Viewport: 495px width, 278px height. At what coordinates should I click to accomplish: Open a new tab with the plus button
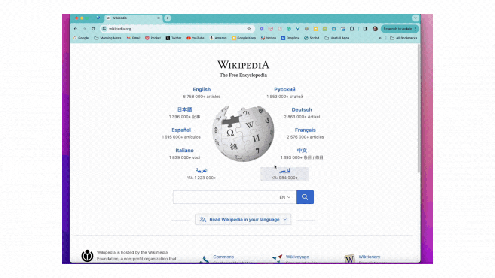point(168,18)
